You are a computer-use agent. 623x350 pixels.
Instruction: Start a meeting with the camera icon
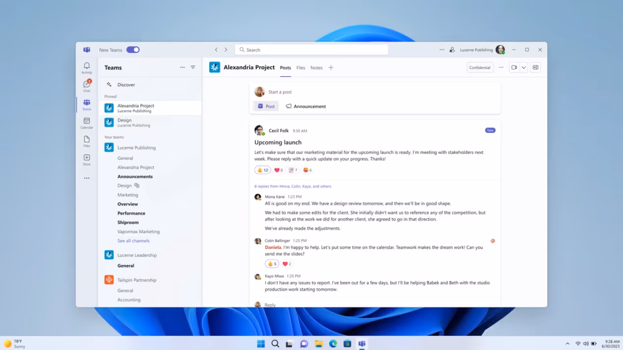click(514, 67)
